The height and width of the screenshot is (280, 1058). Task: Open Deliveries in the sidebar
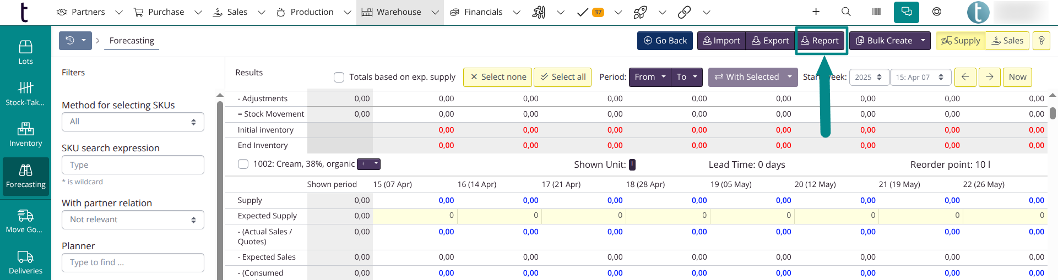[x=25, y=262]
